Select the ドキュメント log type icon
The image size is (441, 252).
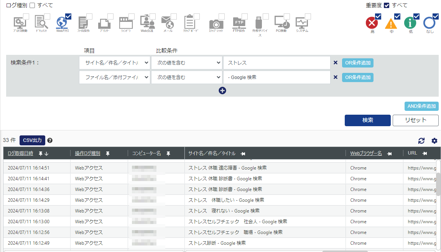(41, 23)
